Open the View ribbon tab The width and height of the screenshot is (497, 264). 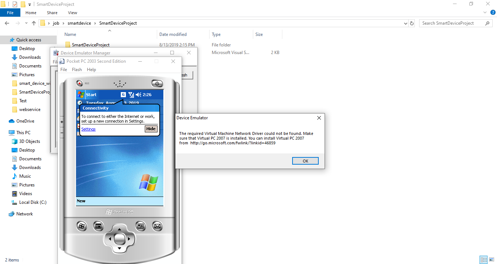(x=73, y=13)
